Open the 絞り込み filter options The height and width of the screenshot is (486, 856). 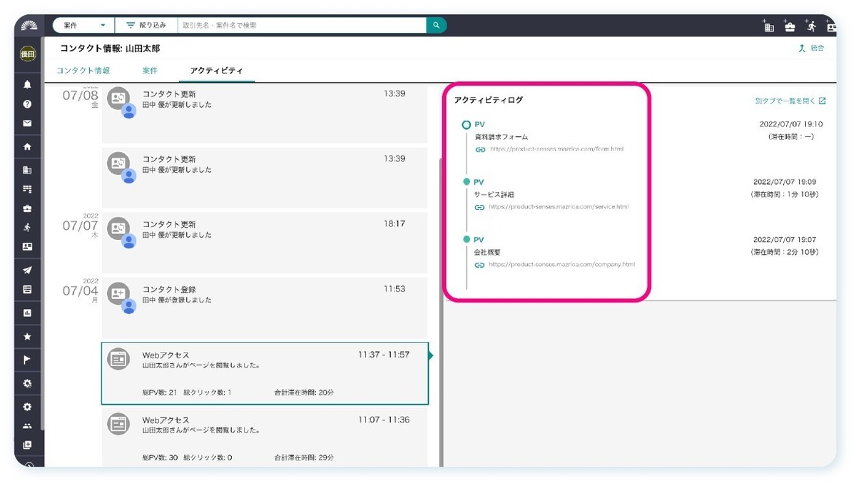tap(146, 25)
